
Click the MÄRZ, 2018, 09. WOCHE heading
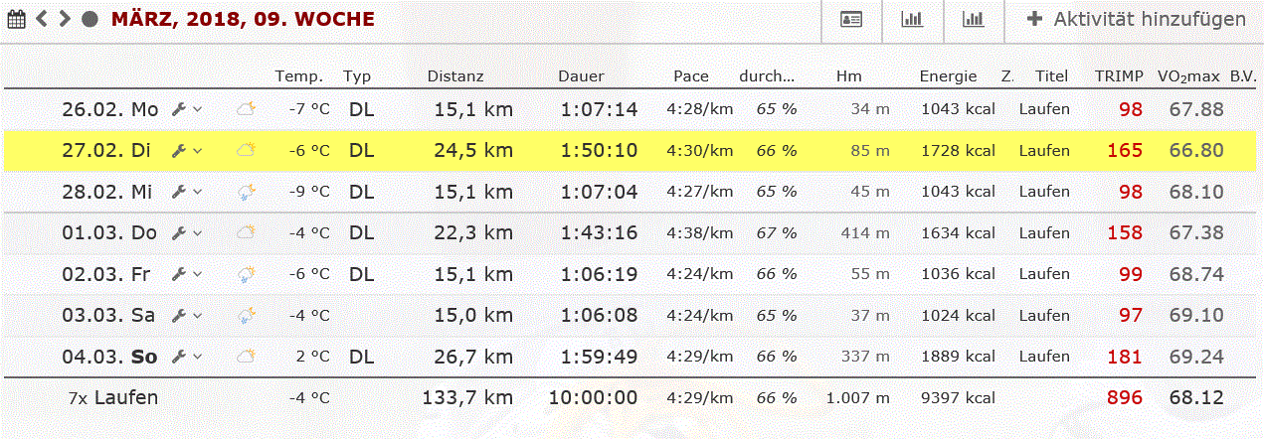243,20
